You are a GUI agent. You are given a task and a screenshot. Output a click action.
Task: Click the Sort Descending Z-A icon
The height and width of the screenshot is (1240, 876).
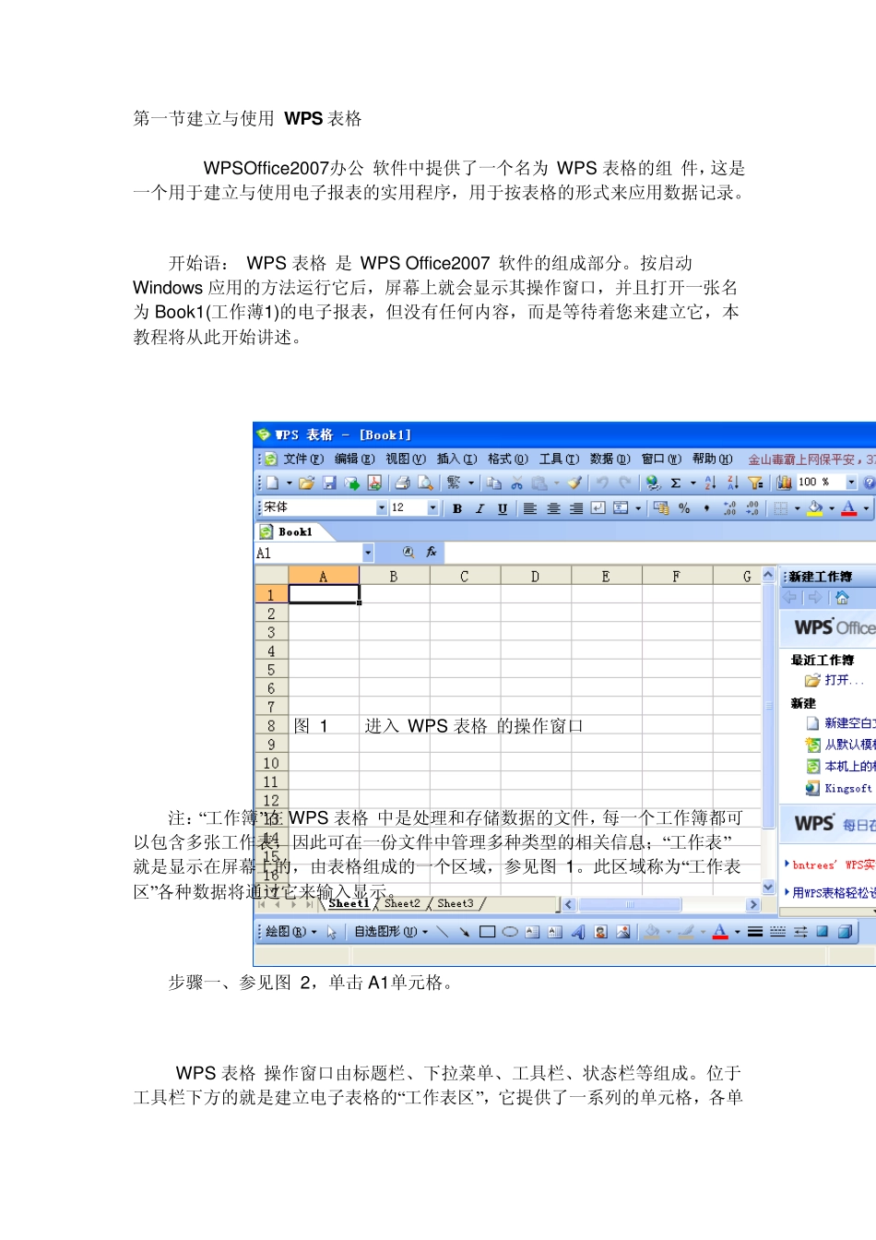point(733,483)
